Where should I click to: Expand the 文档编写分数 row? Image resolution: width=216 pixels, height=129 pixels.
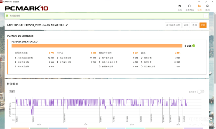pos(58,62)
